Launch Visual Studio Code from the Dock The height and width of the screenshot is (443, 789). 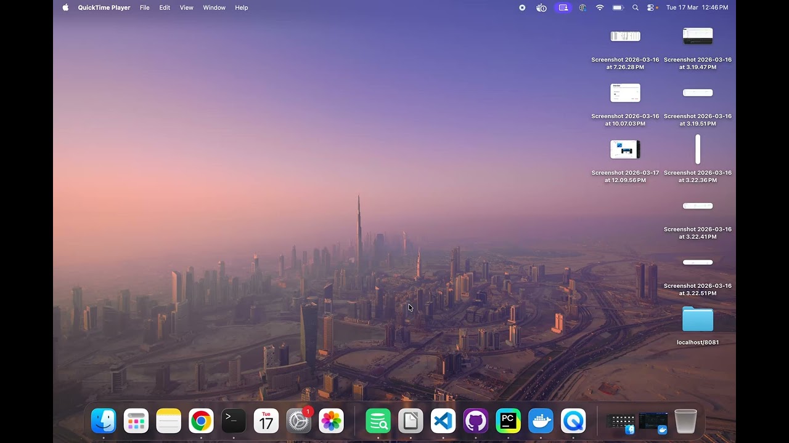pyautogui.click(x=443, y=421)
